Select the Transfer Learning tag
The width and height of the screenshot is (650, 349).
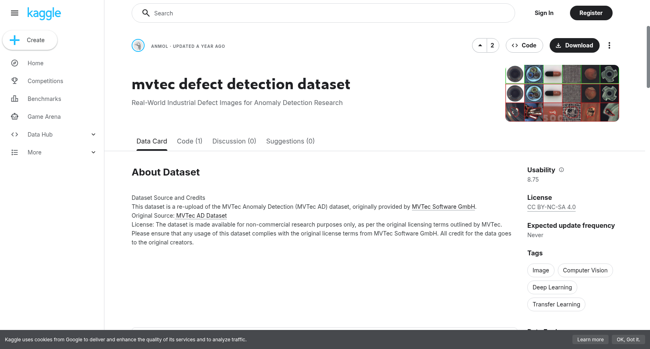(x=556, y=304)
